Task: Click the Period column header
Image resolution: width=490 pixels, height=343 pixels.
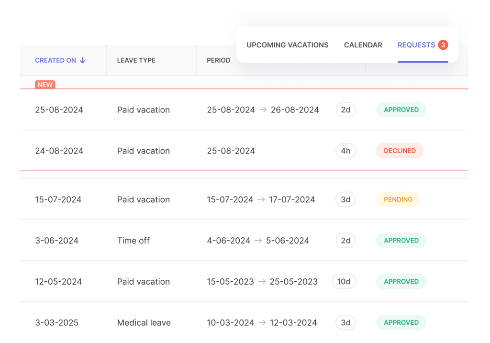Action: click(218, 60)
